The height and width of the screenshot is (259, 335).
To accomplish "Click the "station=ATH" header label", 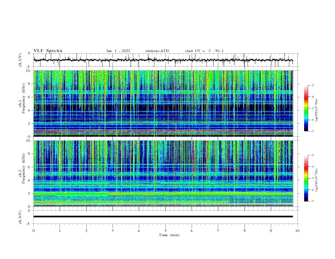I will 157,51.
